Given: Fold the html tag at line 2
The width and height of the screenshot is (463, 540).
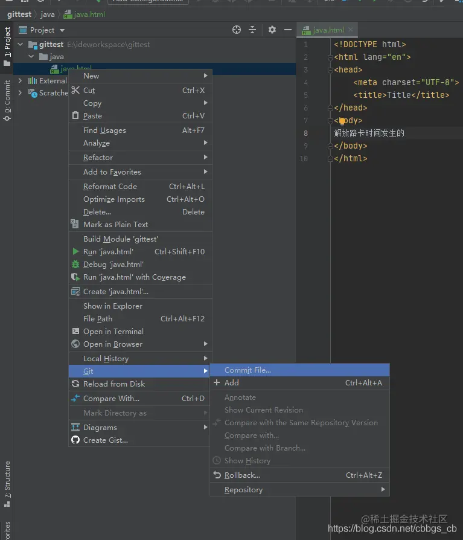Looking at the screenshot, I should [x=330, y=57].
